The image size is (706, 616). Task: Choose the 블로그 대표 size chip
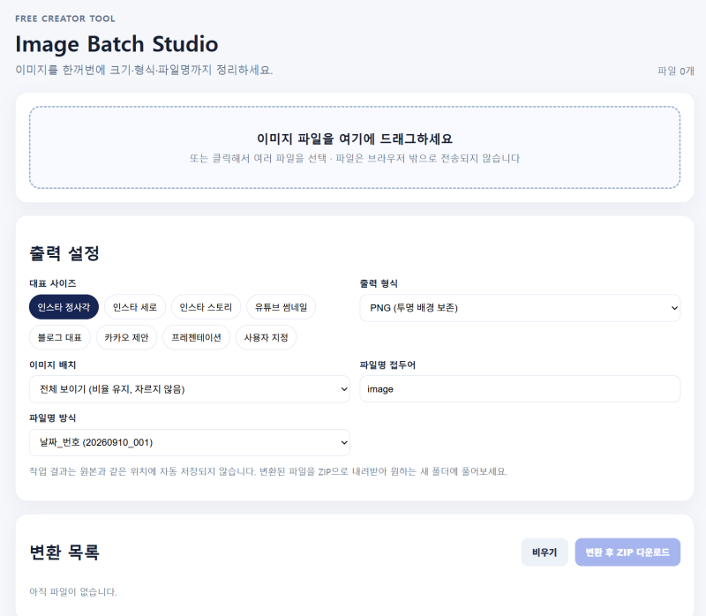coord(60,337)
